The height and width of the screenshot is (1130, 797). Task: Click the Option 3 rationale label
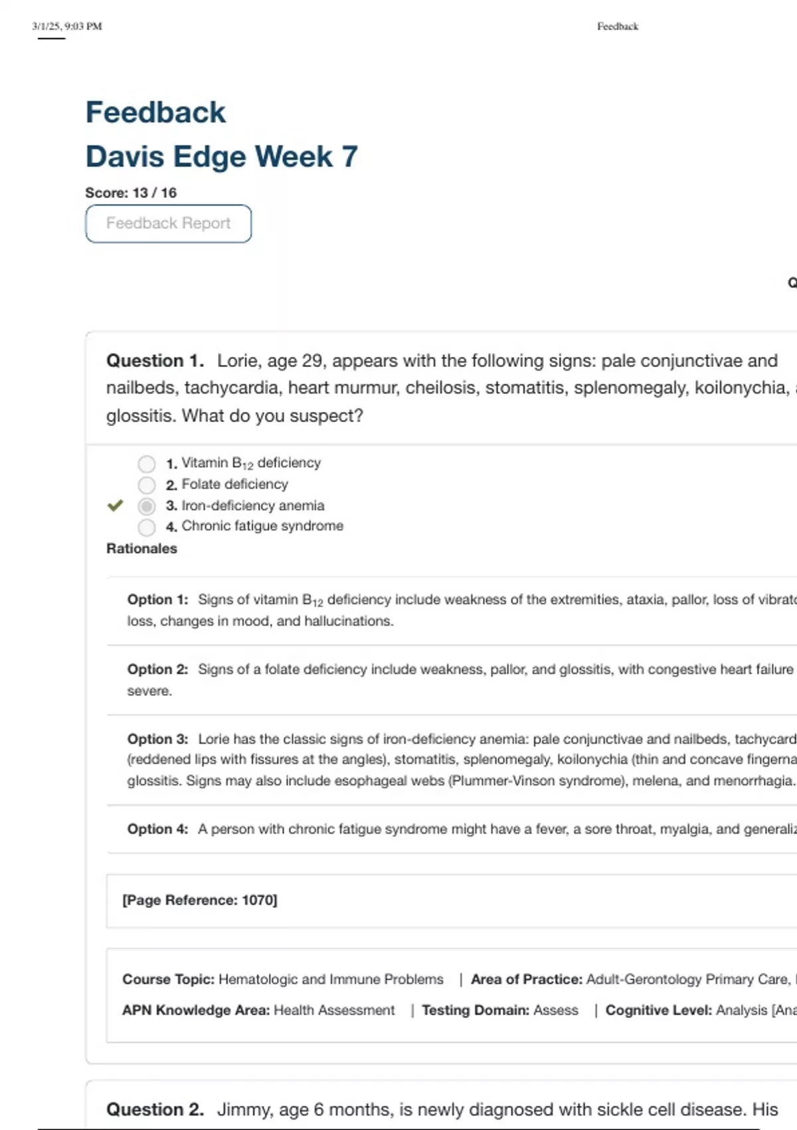click(157, 739)
